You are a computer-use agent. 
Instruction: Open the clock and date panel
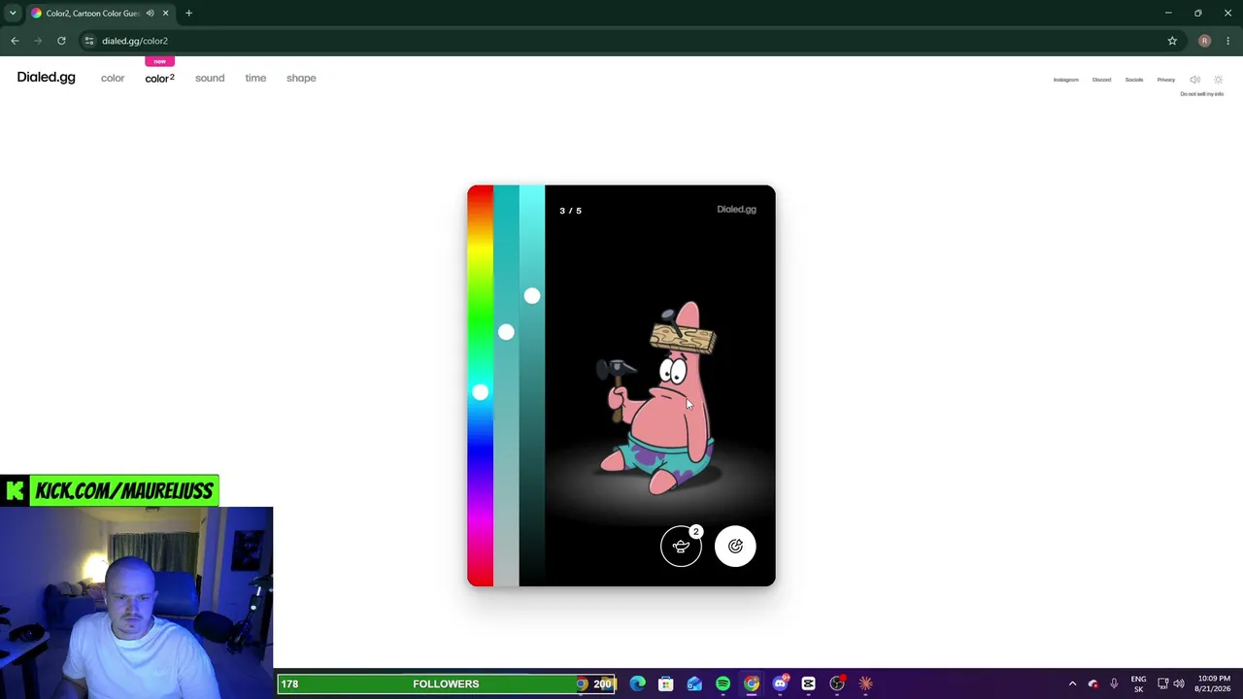[1214, 684]
